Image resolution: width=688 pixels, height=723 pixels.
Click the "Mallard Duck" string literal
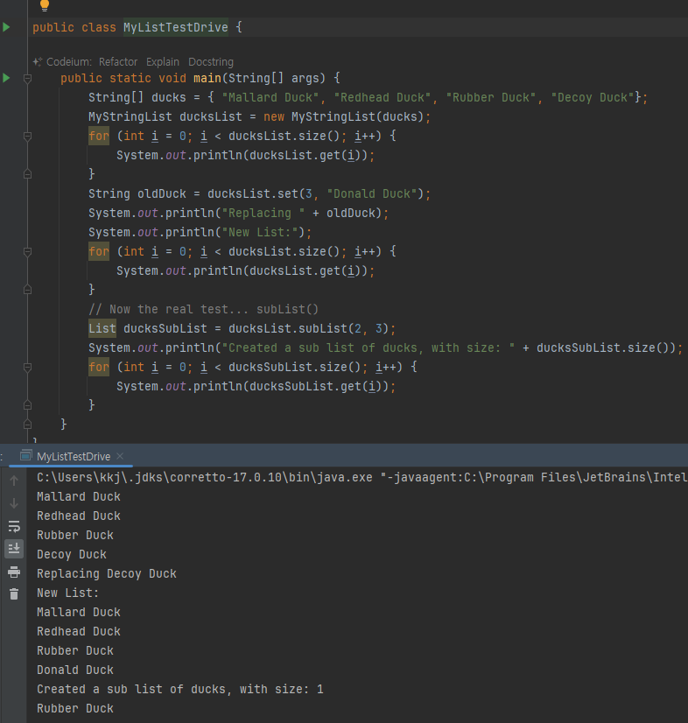coord(270,98)
